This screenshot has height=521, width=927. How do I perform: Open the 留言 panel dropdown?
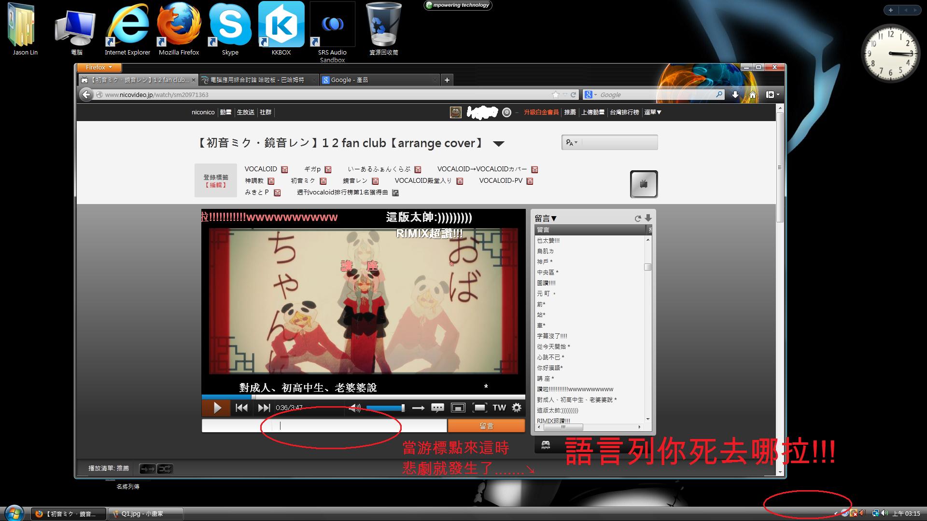tap(546, 219)
